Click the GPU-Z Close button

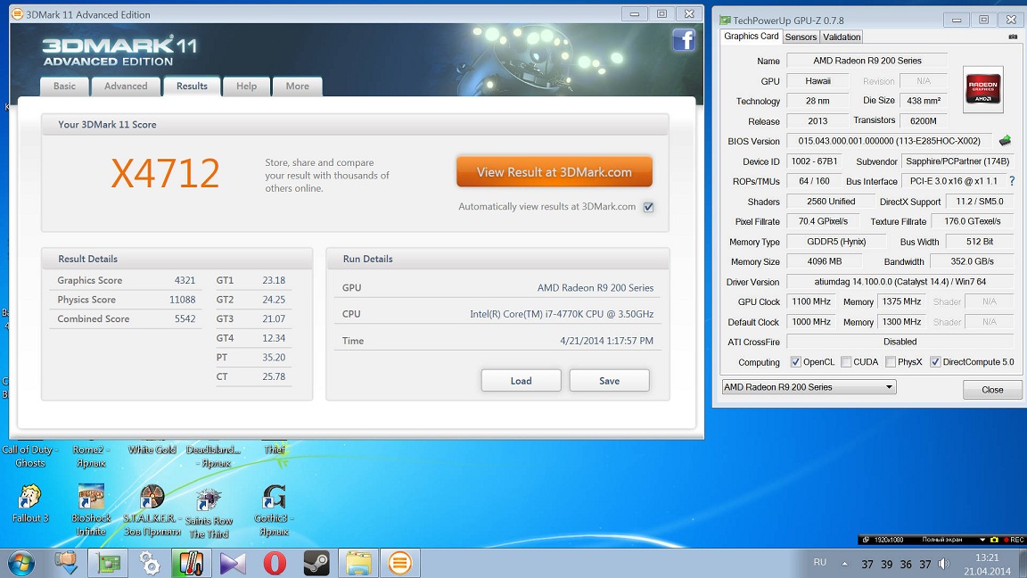(992, 389)
